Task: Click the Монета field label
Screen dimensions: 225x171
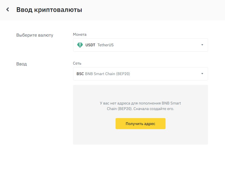Action: [x=80, y=35]
